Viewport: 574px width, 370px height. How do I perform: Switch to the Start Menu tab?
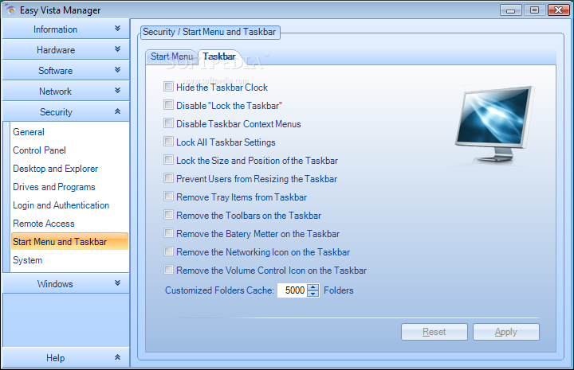point(171,56)
